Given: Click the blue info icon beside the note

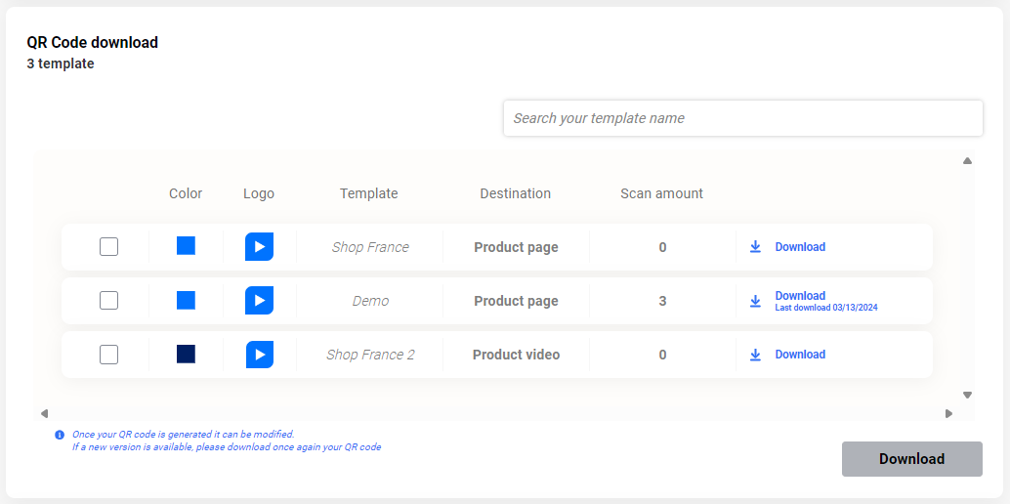Looking at the screenshot, I should click(x=60, y=435).
